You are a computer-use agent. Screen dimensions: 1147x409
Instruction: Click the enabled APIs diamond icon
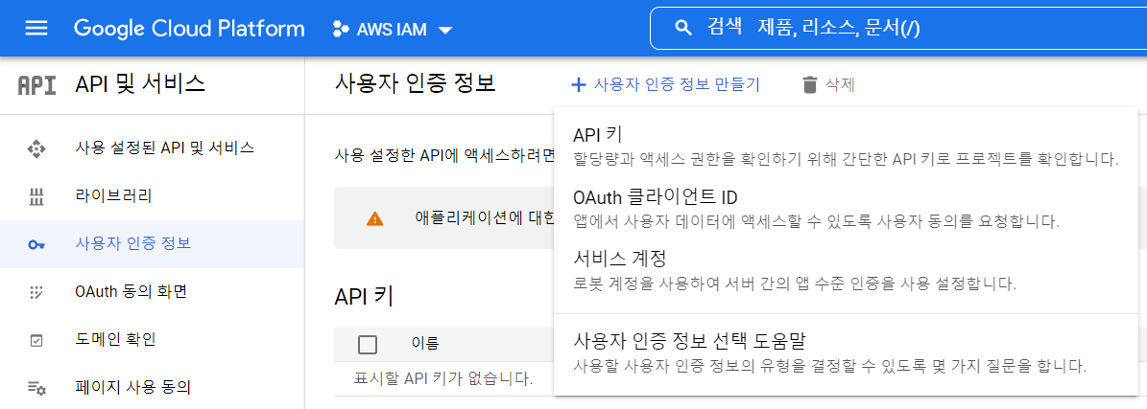pos(36,148)
